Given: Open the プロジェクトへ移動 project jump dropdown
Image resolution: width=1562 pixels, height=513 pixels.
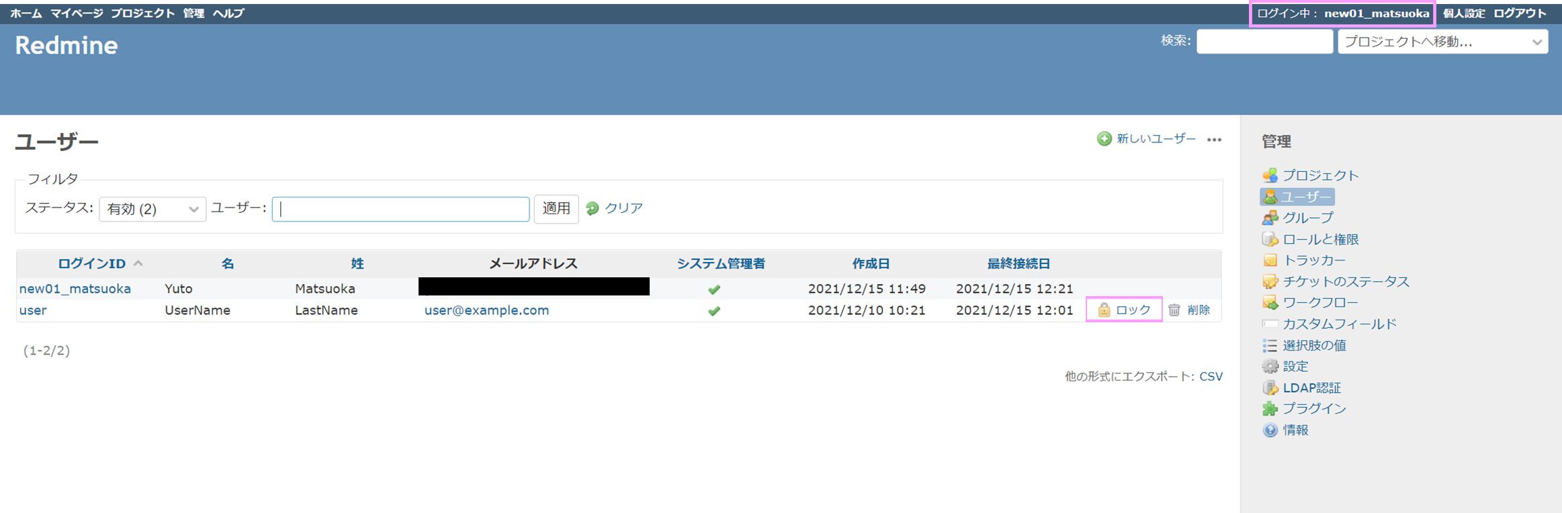Looking at the screenshot, I should 1443,42.
